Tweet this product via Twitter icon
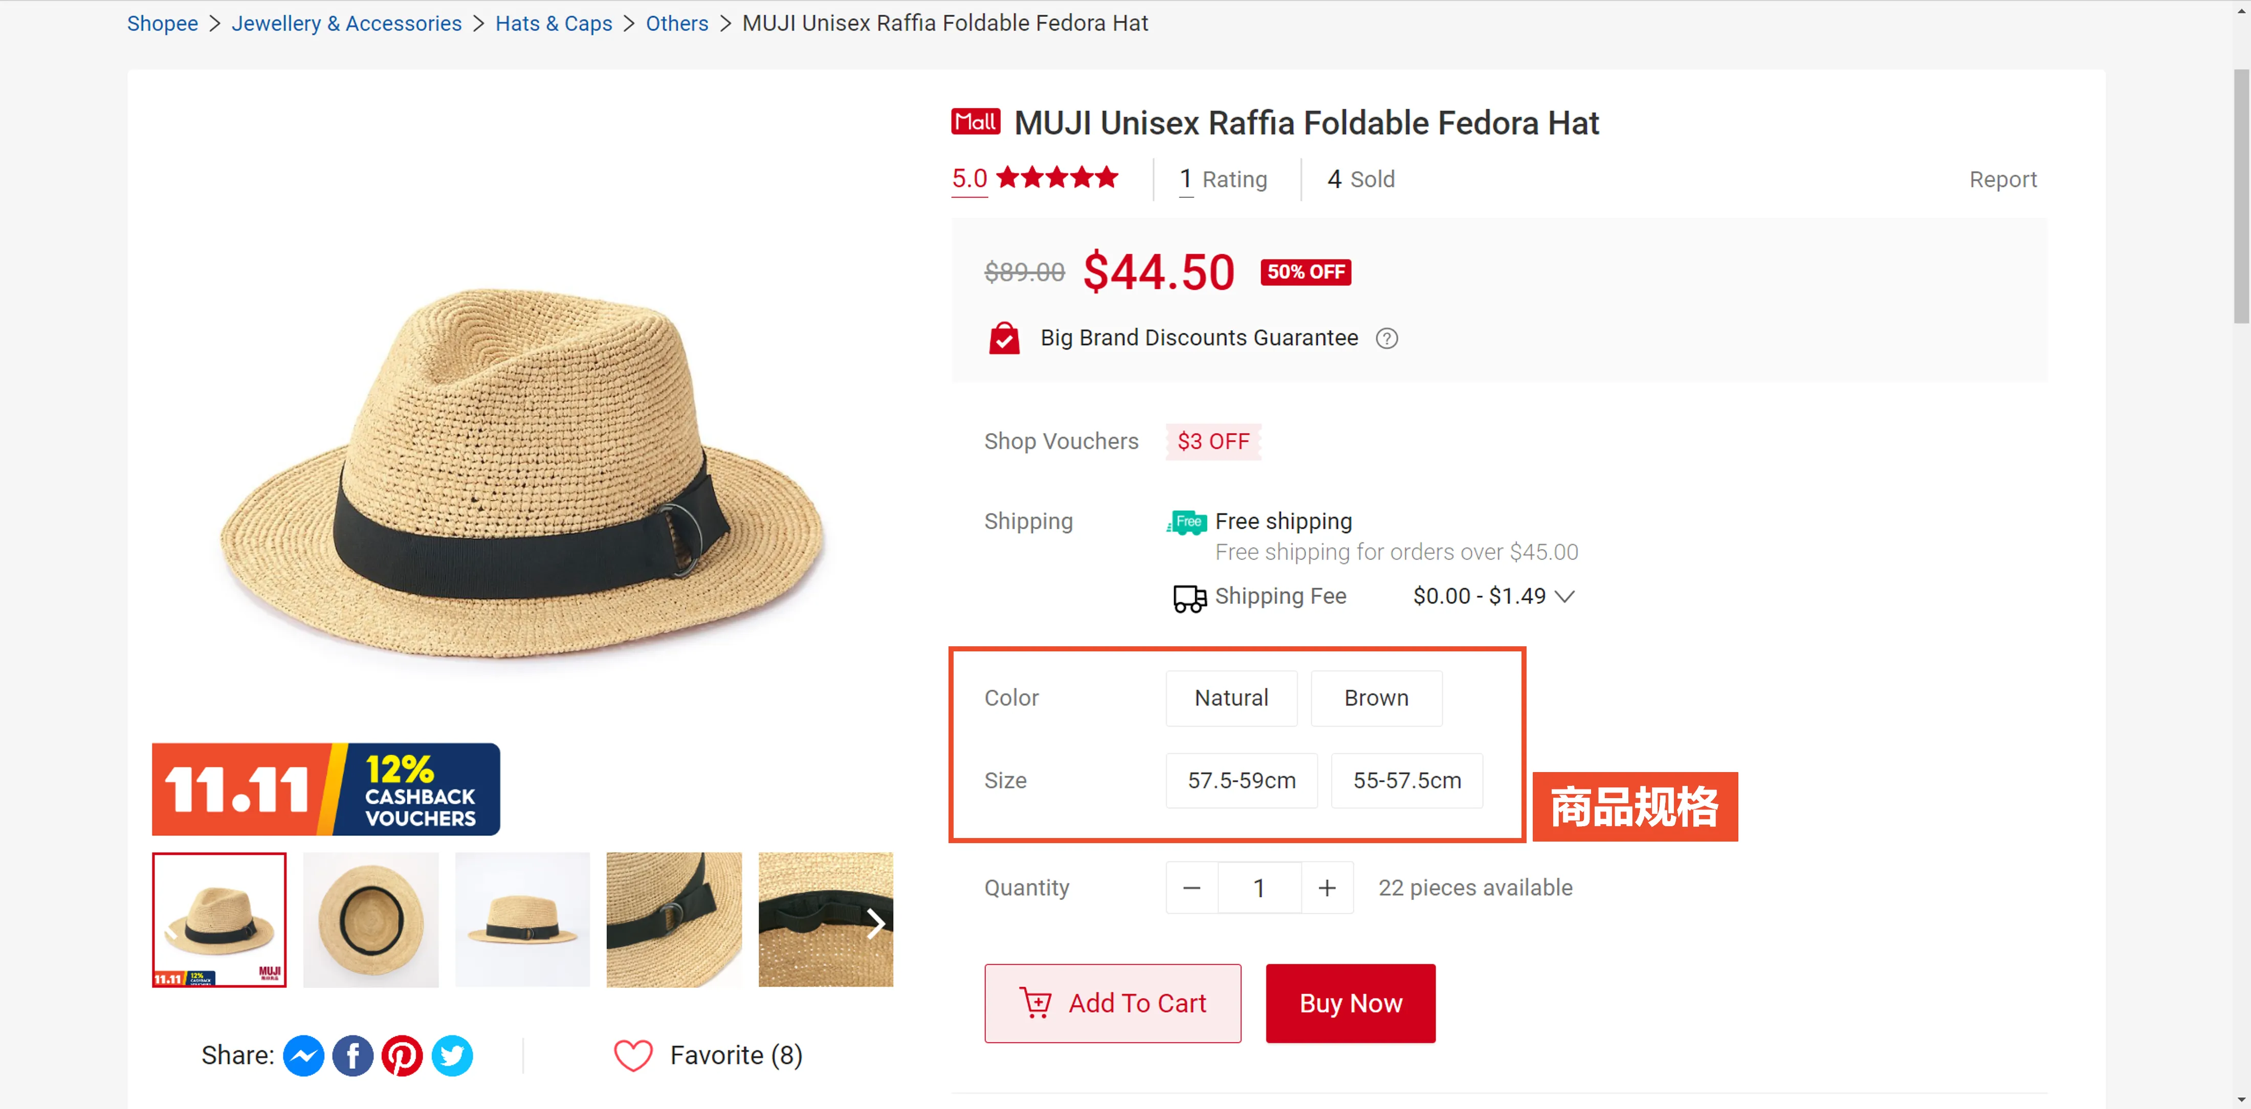This screenshot has width=2251, height=1109. 452,1056
